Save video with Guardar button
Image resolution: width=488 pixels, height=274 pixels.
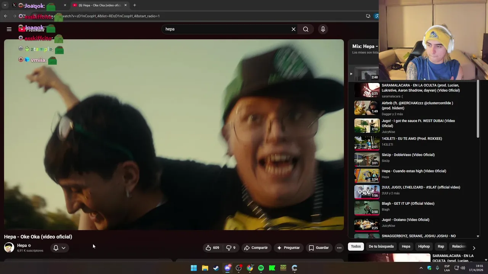coord(318,248)
